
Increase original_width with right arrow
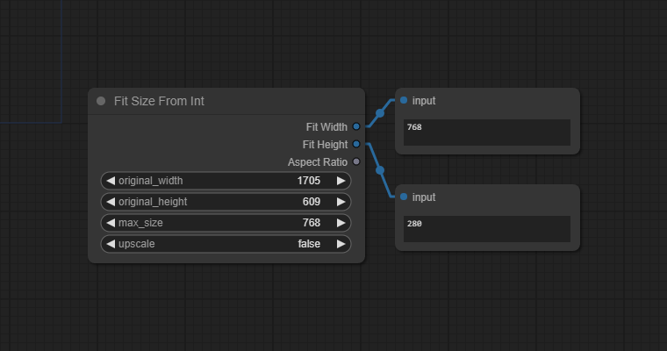[341, 181]
